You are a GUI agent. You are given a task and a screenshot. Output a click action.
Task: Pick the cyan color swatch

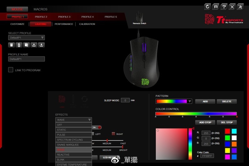coord(234,131)
